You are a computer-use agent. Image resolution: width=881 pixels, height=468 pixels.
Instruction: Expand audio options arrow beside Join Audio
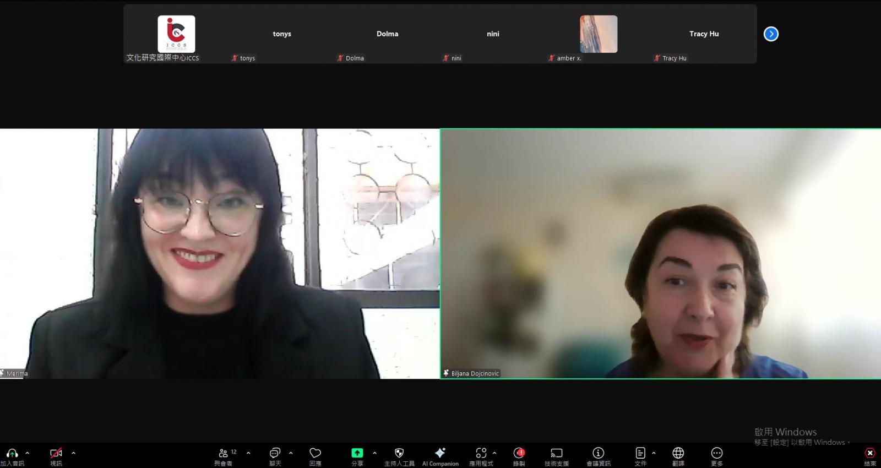pyautogui.click(x=28, y=453)
